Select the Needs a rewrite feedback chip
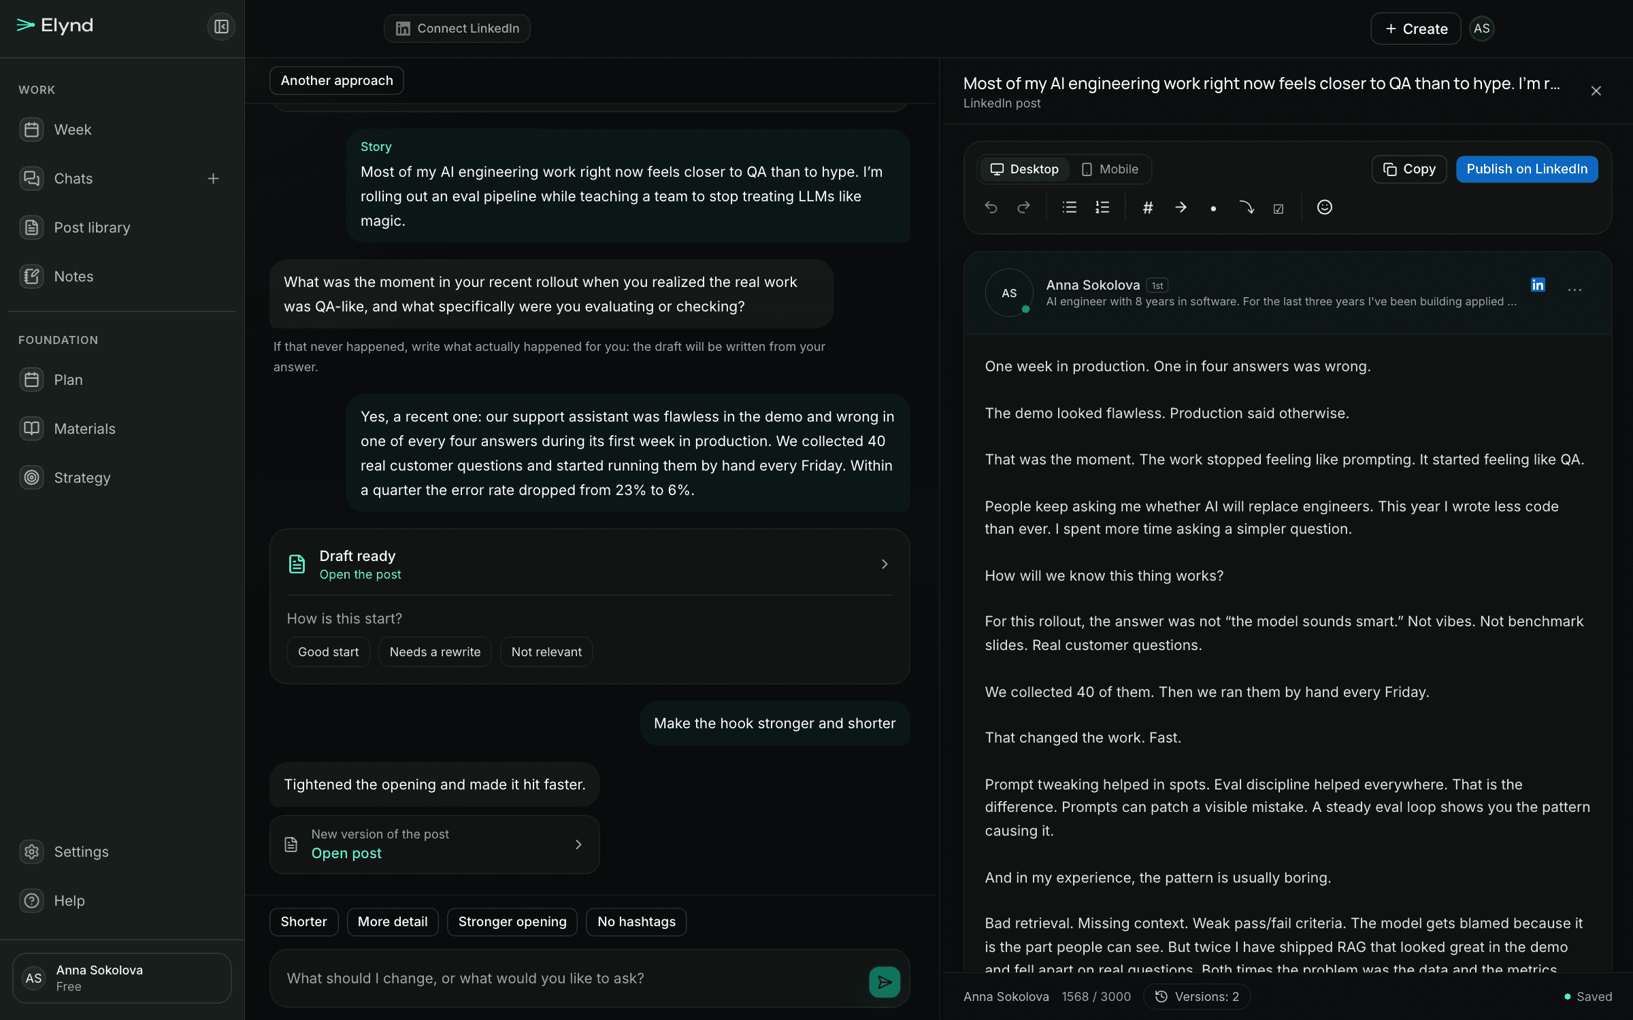1633x1020 pixels. point(435,651)
